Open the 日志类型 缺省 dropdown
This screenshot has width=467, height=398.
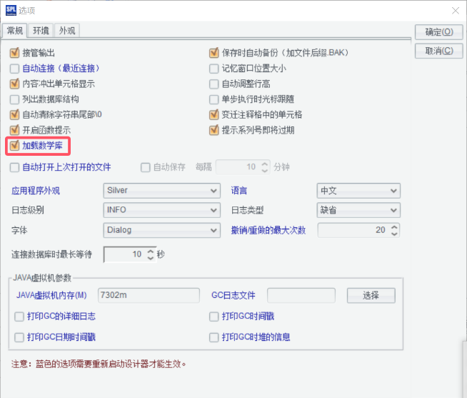[x=358, y=210]
